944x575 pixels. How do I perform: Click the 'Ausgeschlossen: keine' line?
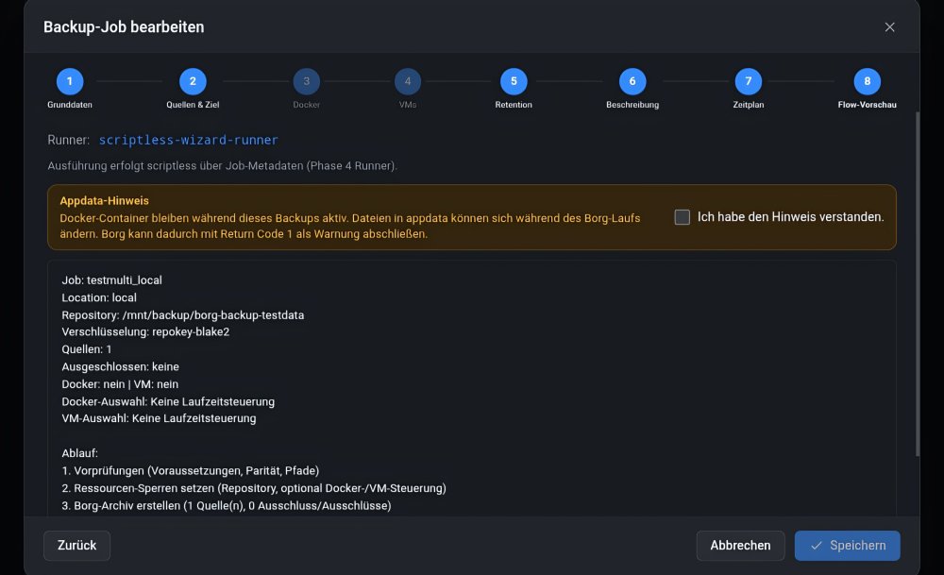click(120, 367)
